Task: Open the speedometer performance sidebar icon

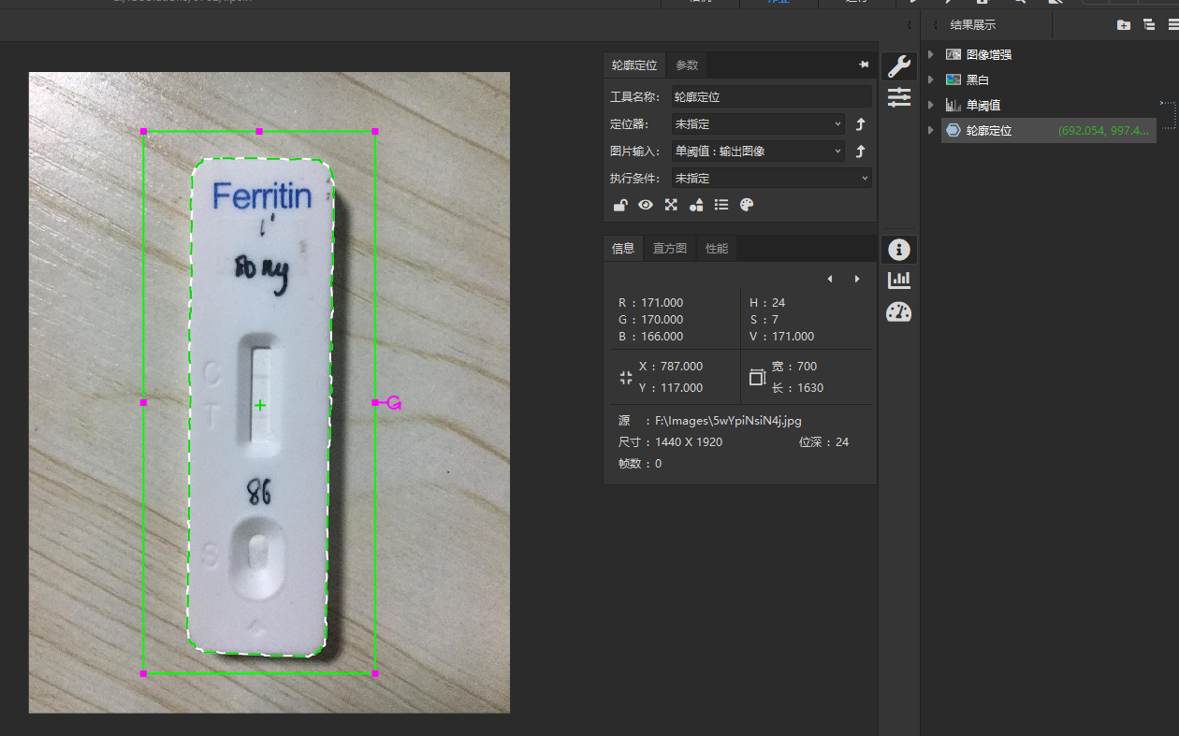Action: tap(898, 311)
